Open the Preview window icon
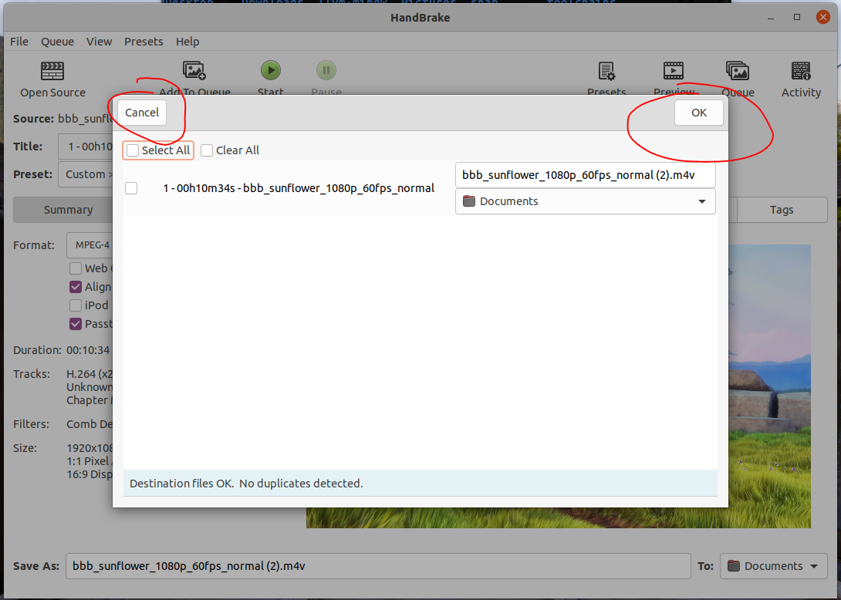 click(673, 71)
